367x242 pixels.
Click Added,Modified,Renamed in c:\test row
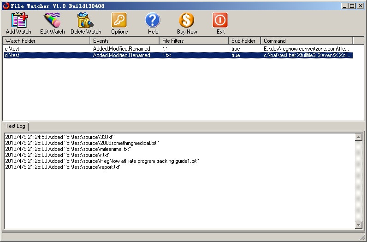point(121,49)
